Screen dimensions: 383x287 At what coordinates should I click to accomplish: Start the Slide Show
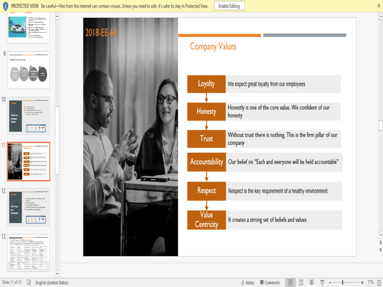tap(322, 282)
